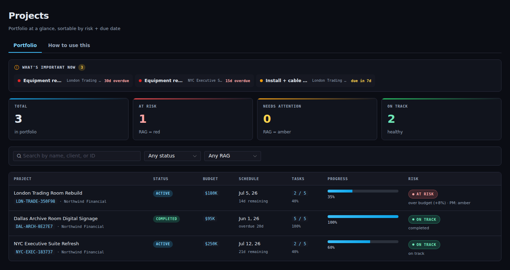The height and width of the screenshot is (270, 510).
Task: Click the 14d remaining schedule note
Action: click(x=253, y=201)
